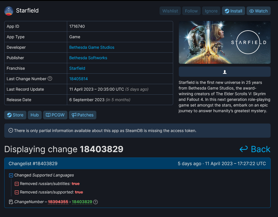The width and height of the screenshot is (278, 217).
Task: Go Back with the arrow link
Action: 255,149
